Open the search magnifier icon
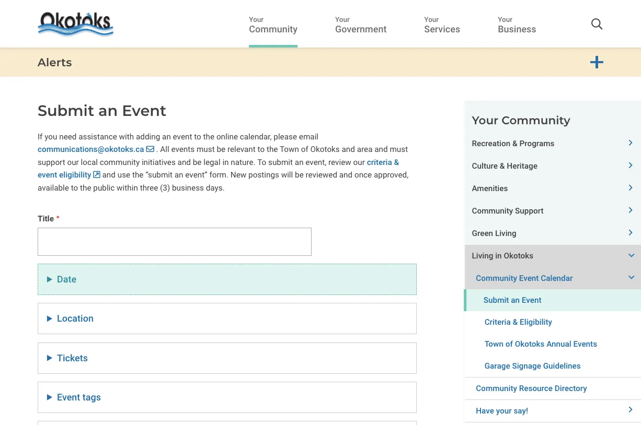This screenshot has height=425, width=641. pyautogui.click(x=597, y=24)
